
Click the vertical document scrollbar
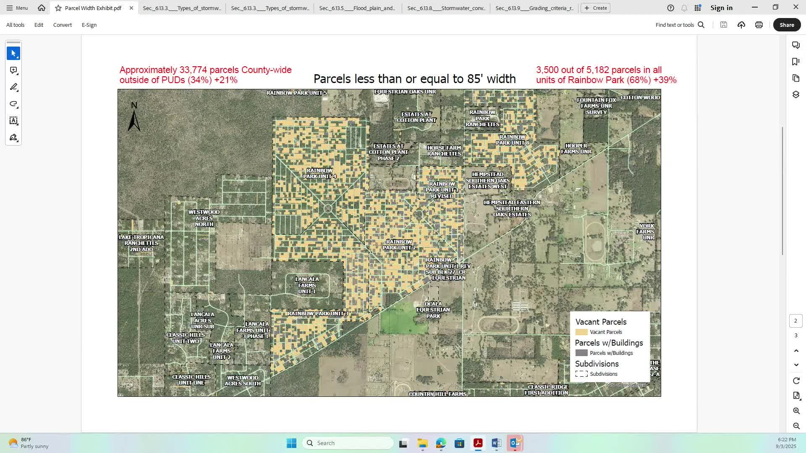(782, 190)
